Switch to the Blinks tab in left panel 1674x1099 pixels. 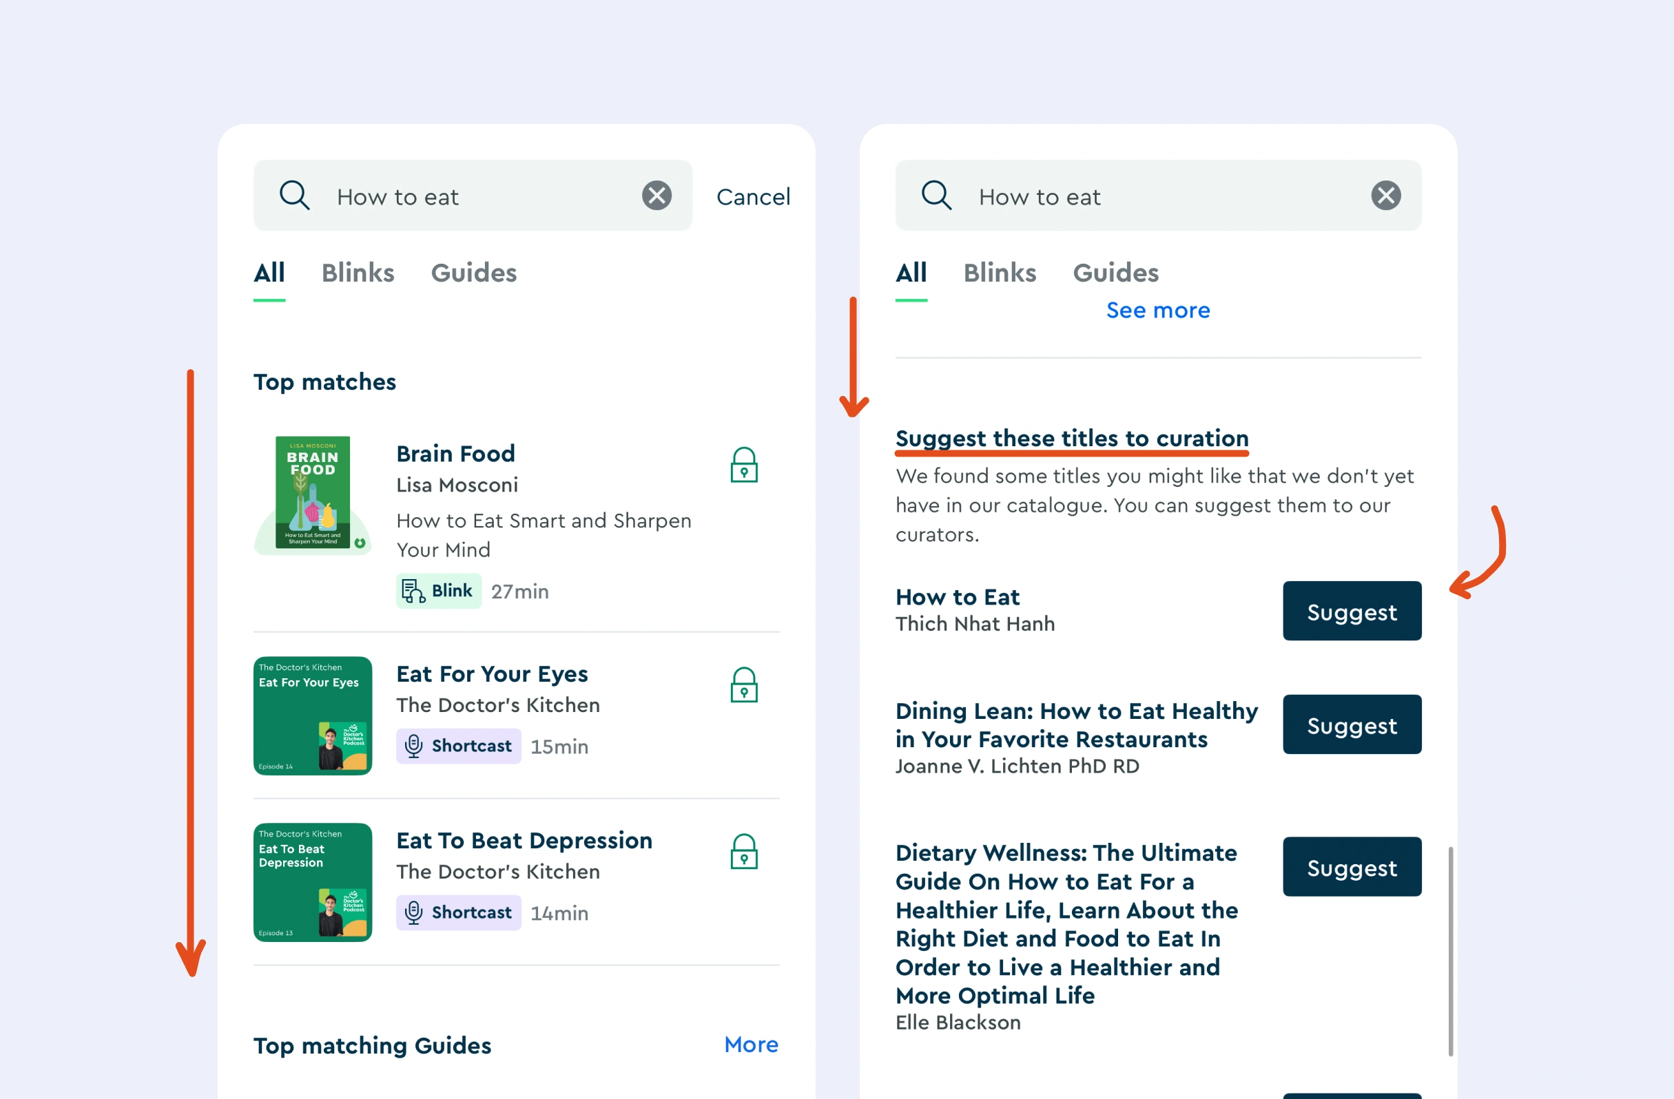point(358,273)
